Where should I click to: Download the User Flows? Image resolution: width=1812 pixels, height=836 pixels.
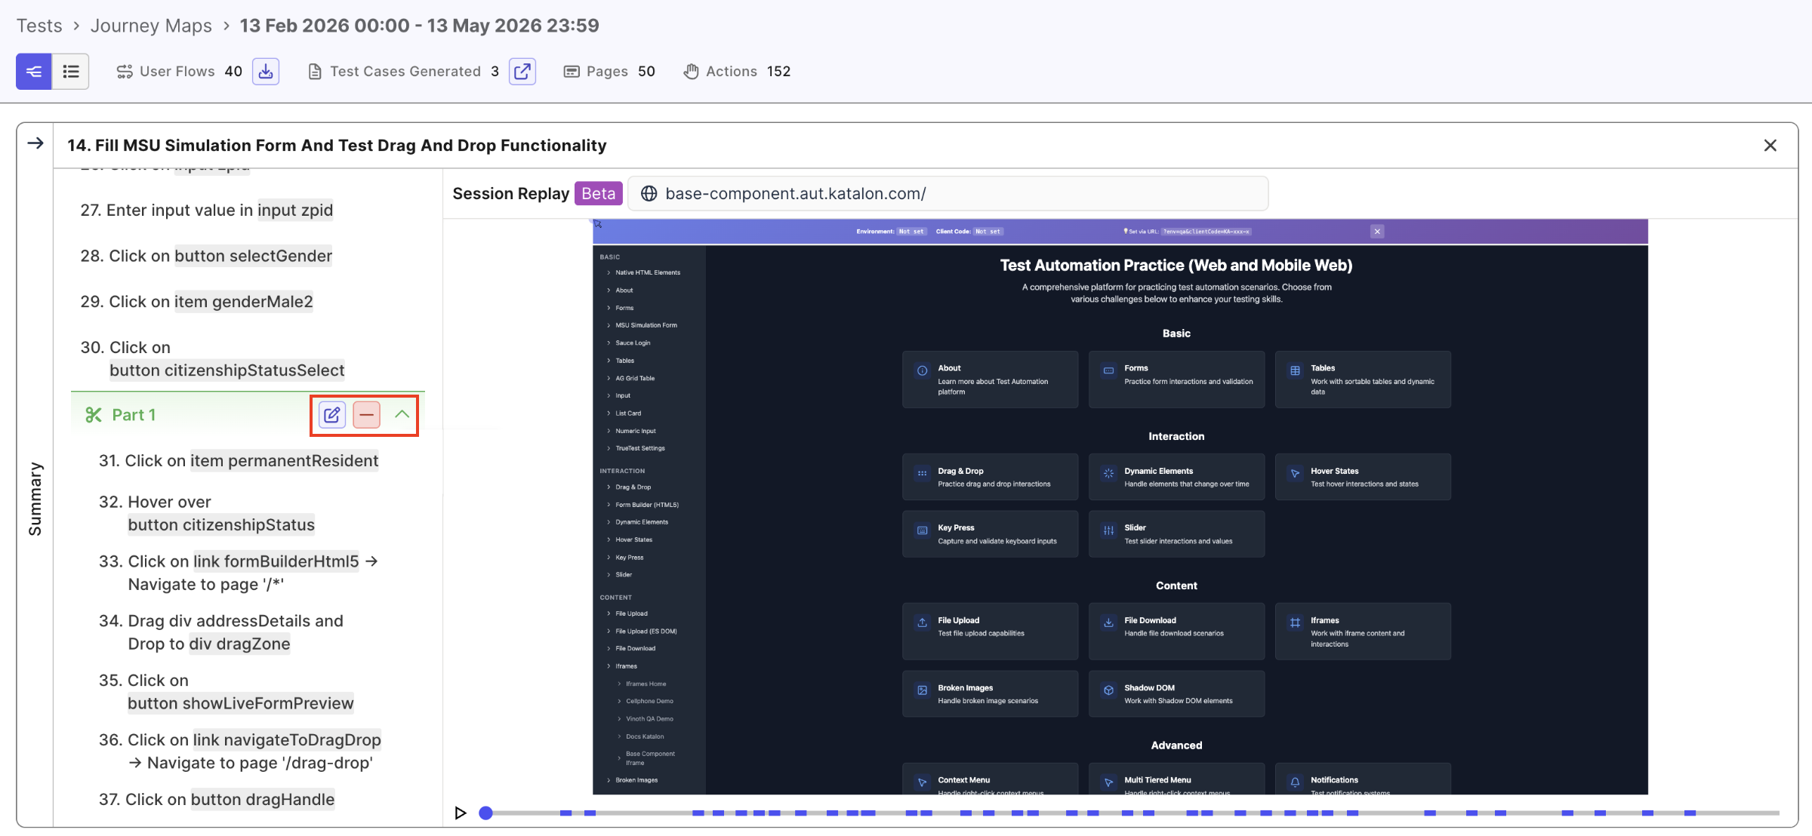coord(266,71)
